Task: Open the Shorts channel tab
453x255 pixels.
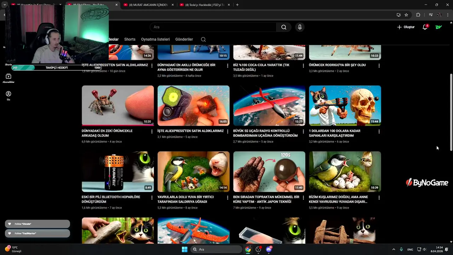Action: tap(130, 39)
